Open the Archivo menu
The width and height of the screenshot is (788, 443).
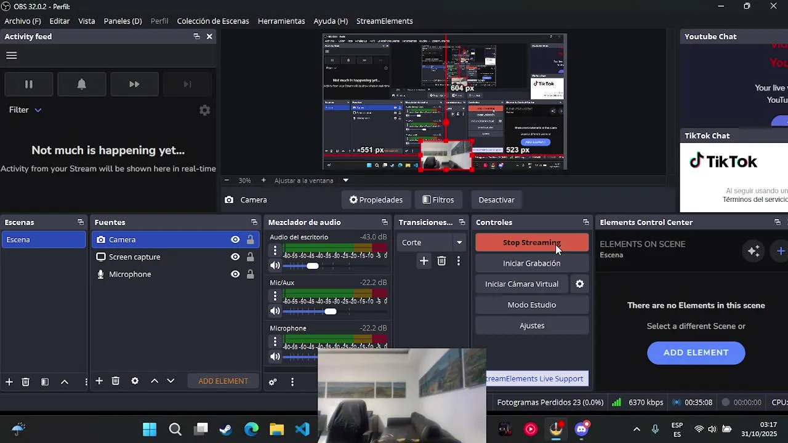pyautogui.click(x=23, y=21)
